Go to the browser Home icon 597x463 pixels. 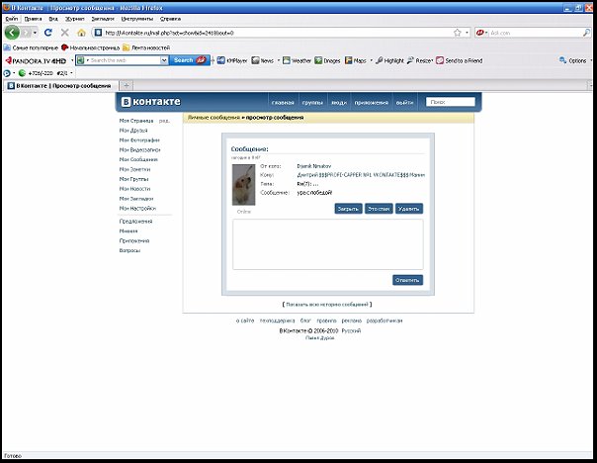pos(81,33)
